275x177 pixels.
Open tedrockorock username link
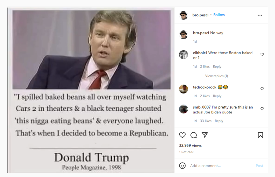click(x=205, y=87)
